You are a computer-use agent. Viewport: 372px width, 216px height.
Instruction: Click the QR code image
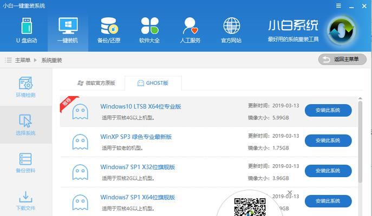pyautogui.click(x=250, y=207)
